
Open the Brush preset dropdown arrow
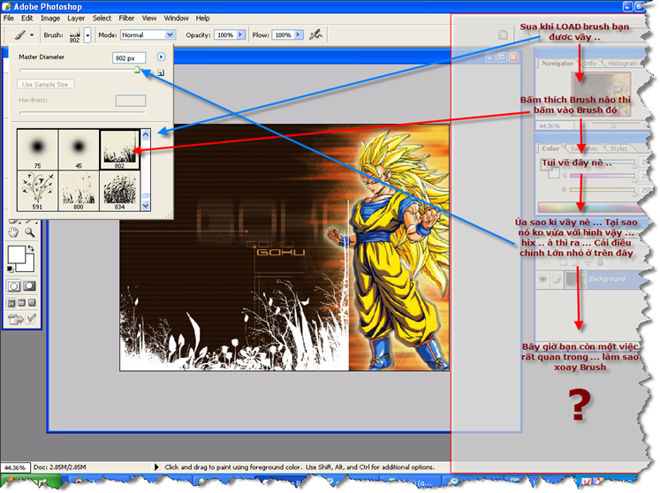(x=87, y=35)
